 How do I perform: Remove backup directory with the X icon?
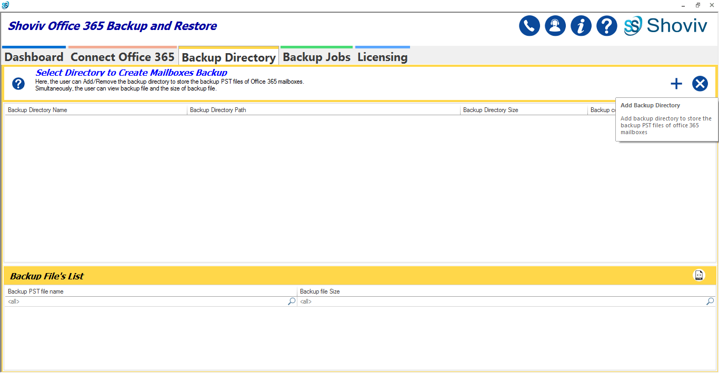[x=700, y=84]
